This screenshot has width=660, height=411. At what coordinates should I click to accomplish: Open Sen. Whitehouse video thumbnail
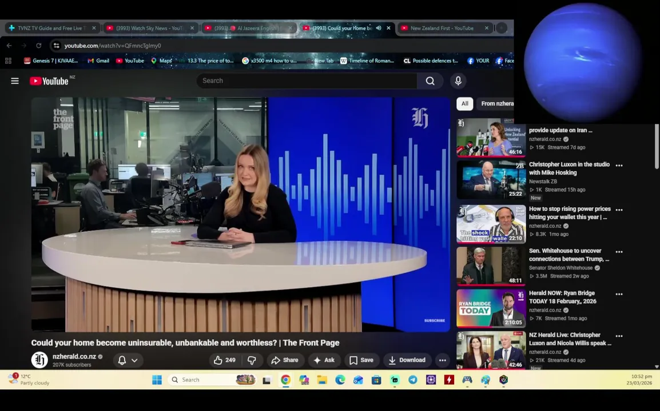click(491, 266)
